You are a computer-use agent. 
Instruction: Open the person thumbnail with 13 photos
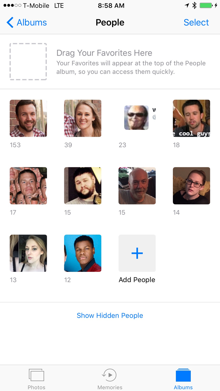pyautogui.click(x=28, y=253)
